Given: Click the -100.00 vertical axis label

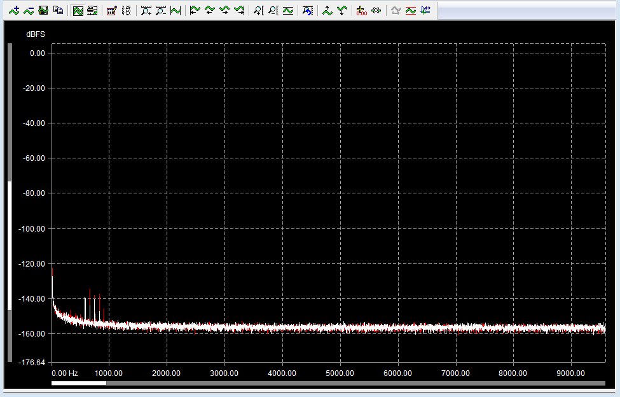Looking at the screenshot, I should click(x=32, y=228).
